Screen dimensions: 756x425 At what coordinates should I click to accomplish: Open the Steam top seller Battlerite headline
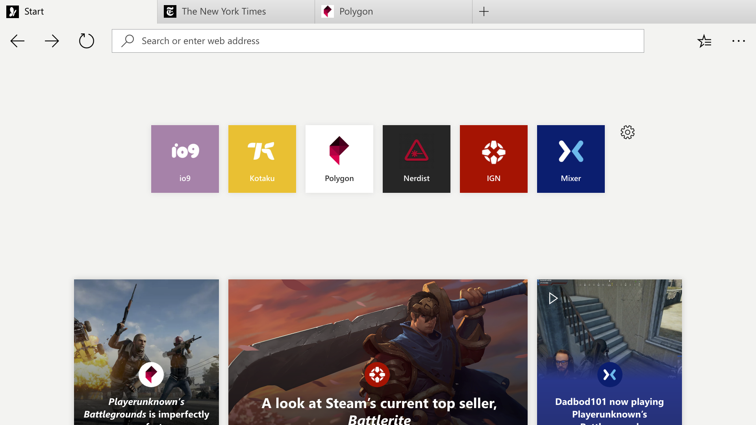pyautogui.click(x=379, y=410)
